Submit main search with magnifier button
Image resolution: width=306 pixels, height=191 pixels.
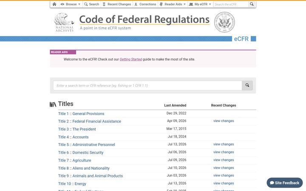pyautogui.click(x=247, y=85)
